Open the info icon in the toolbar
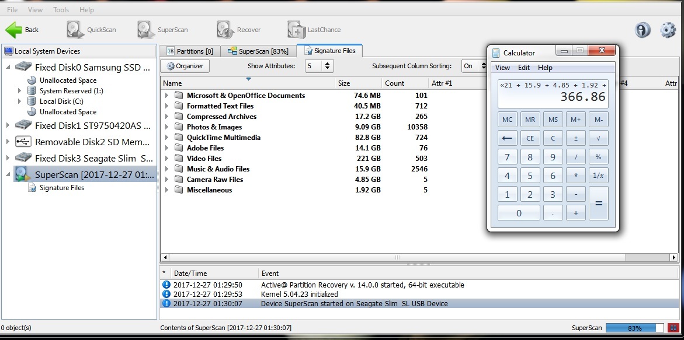Viewport: 684px width, 340px height. tap(643, 30)
